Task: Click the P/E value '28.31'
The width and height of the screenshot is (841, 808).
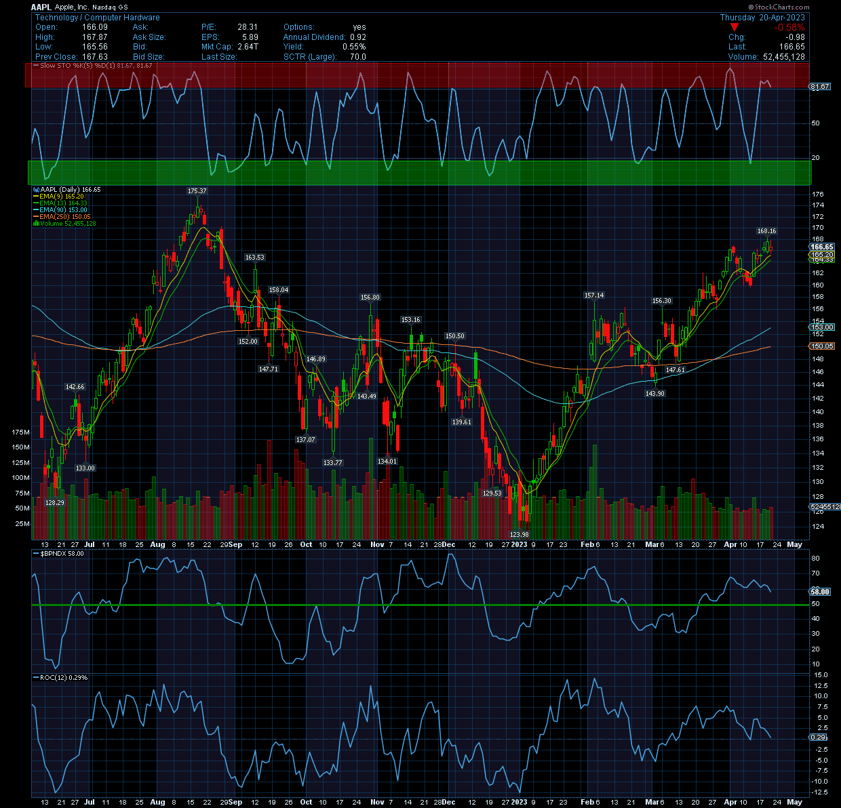Action: (x=248, y=27)
